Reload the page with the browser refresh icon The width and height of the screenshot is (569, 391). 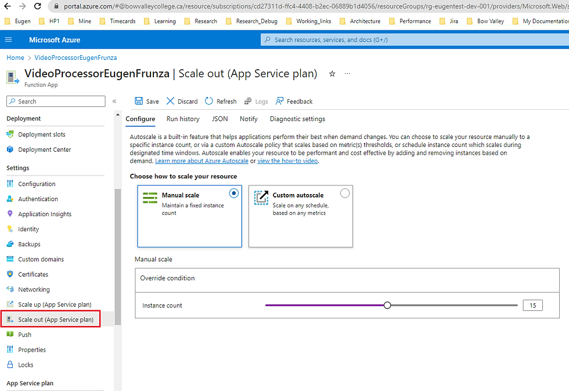click(x=37, y=6)
